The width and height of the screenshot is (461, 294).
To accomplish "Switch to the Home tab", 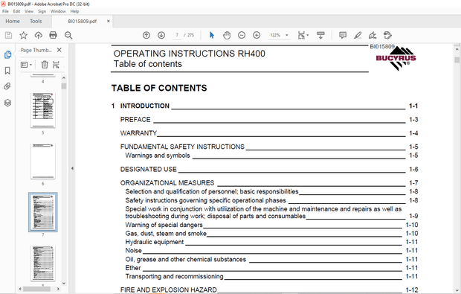I will point(13,21).
